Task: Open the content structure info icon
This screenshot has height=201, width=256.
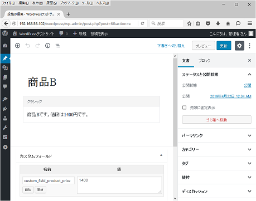Action: tap(47, 46)
